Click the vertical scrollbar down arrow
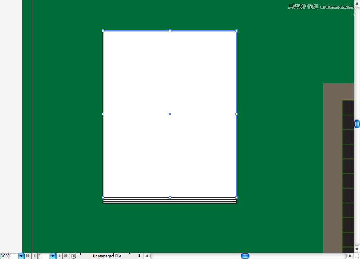360x259 pixels. pyautogui.click(x=357, y=250)
